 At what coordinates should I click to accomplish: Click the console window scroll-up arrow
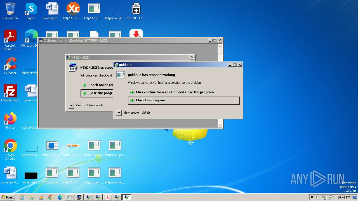pos(220,46)
